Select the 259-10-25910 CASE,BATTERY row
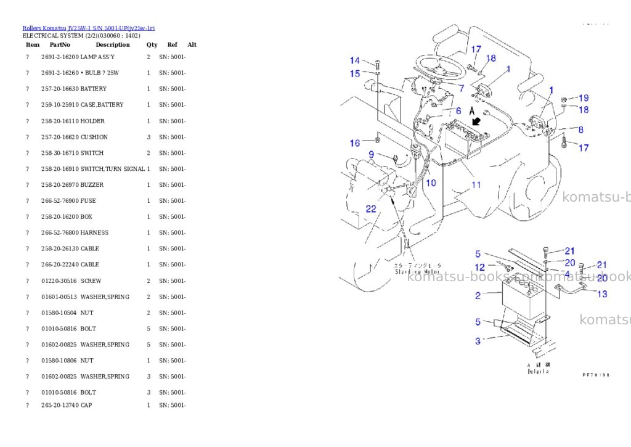The height and width of the screenshot is (447, 631). tap(105, 105)
